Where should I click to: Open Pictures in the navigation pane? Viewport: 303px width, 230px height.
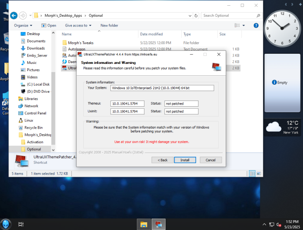(x=33, y=70)
